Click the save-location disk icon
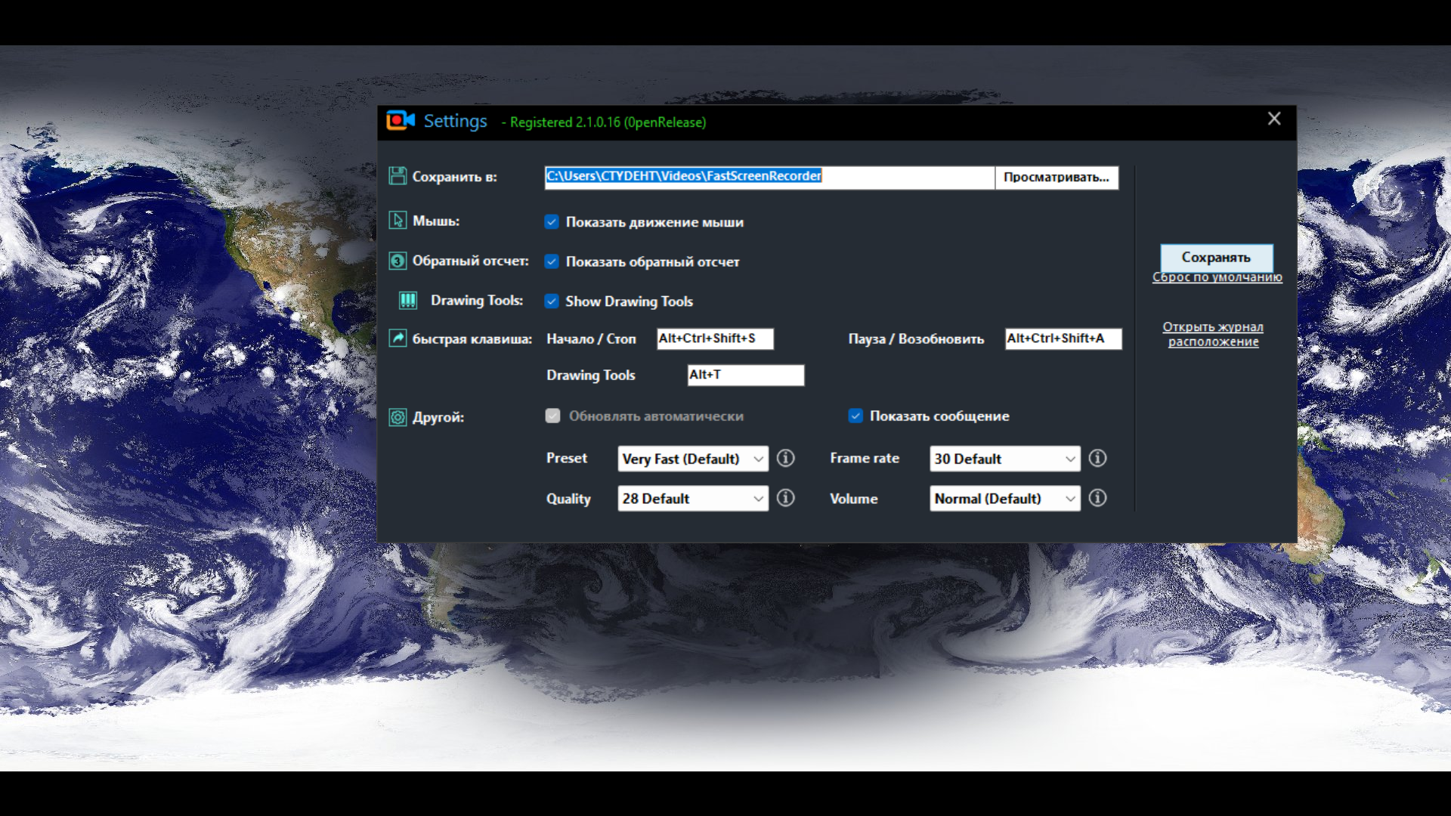This screenshot has width=1451, height=816. [x=398, y=176]
